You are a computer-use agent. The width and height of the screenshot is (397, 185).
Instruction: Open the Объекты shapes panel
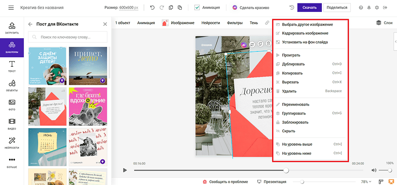coord(12,85)
